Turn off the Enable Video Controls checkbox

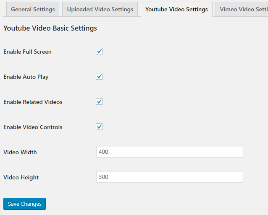(x=100, y=127)
